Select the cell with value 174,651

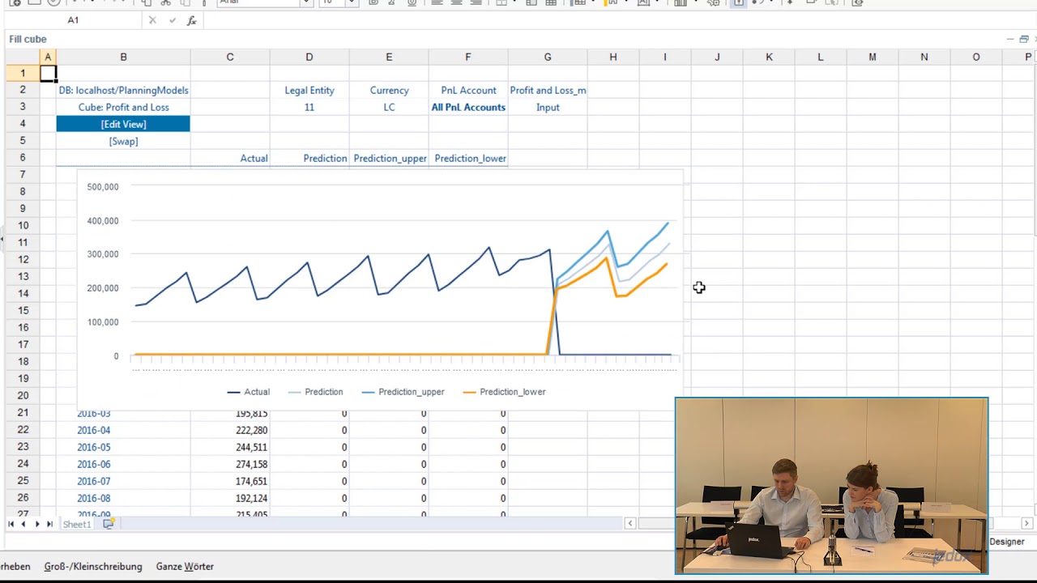click(x=230, y=481)
